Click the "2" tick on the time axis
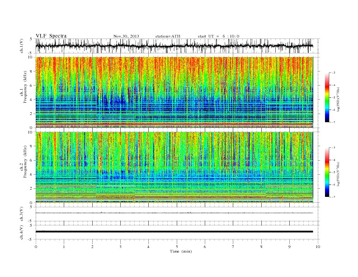The width and height of the screenshot is (358, 277). pyautogui.click(x=92, y=247)
